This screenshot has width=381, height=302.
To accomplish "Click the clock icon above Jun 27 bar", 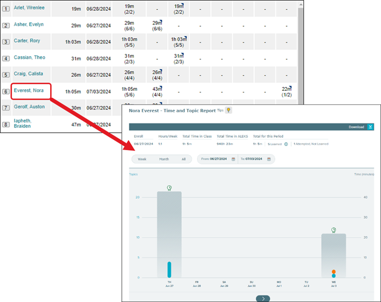I will click(x=169, y=188).
